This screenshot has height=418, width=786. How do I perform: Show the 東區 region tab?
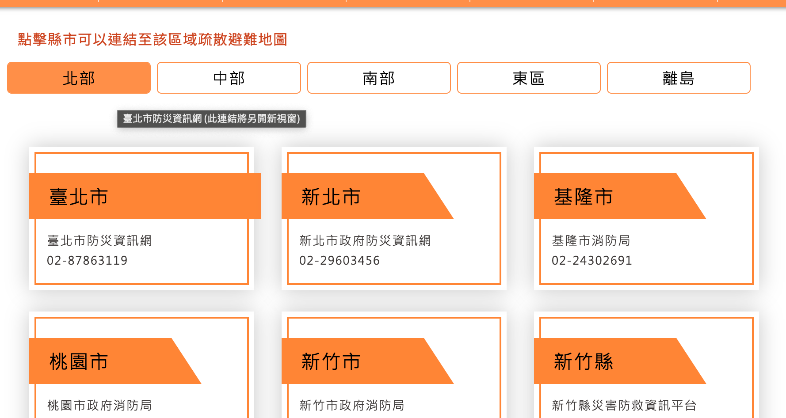[529, 78]
